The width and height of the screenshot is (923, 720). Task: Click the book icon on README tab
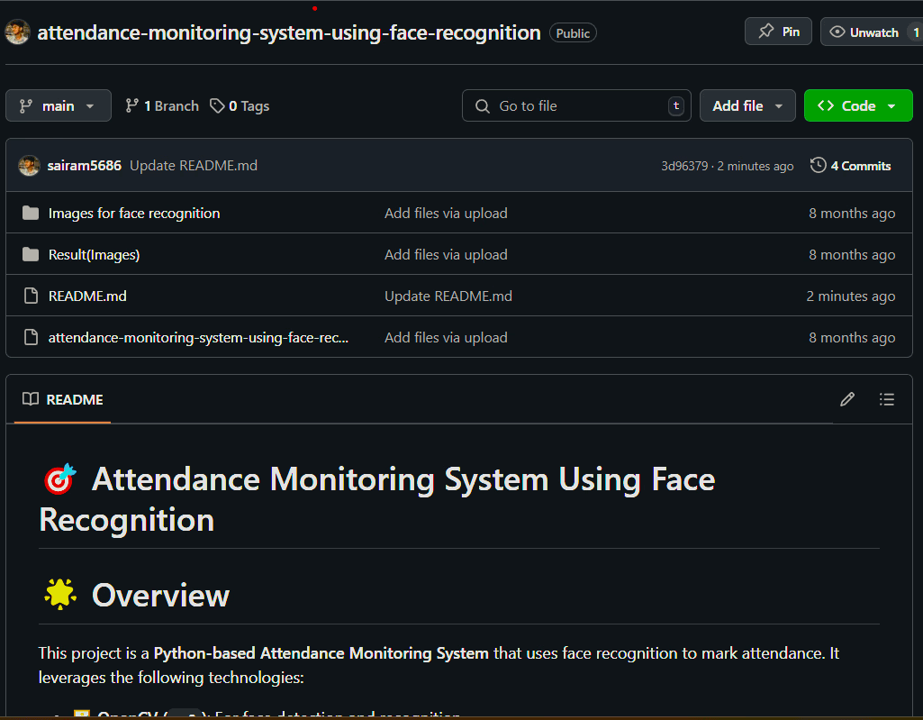coord(31,399)
